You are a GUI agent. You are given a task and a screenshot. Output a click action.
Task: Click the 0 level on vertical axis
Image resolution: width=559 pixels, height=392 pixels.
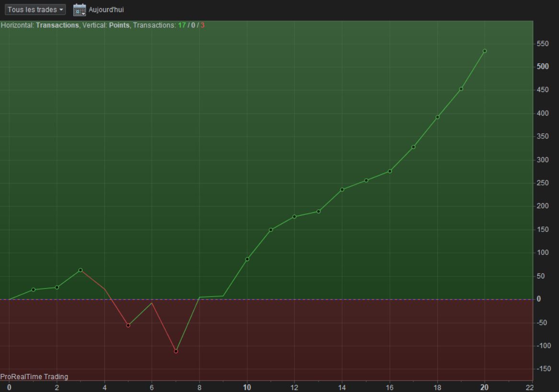(539, 299)
